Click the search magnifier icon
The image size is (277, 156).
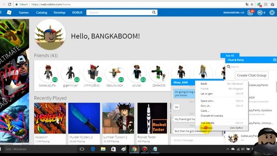pyautogui.click(x=154, y=13)
